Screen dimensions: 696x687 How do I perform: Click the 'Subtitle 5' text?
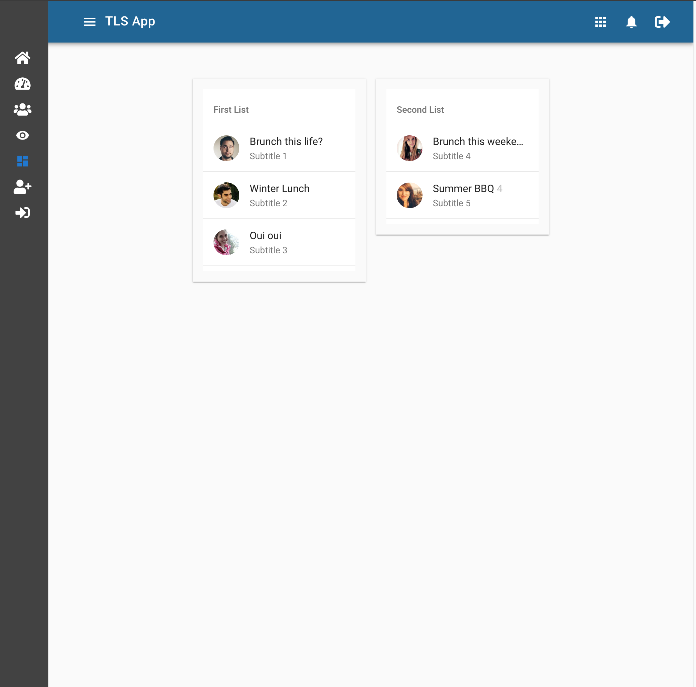[x=452, y=203]
